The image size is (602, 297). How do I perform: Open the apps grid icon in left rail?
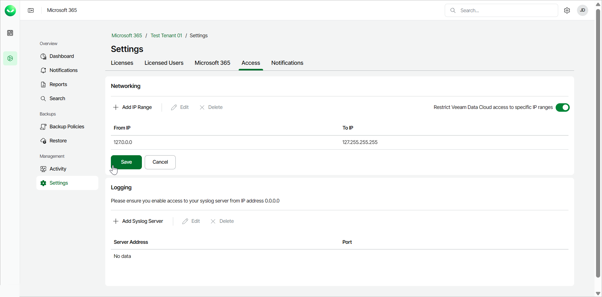coord(10,33)
